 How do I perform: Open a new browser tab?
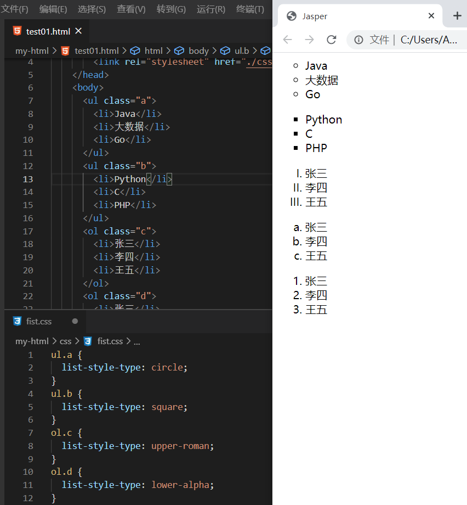pyautogui.click(x=457, y=15)
